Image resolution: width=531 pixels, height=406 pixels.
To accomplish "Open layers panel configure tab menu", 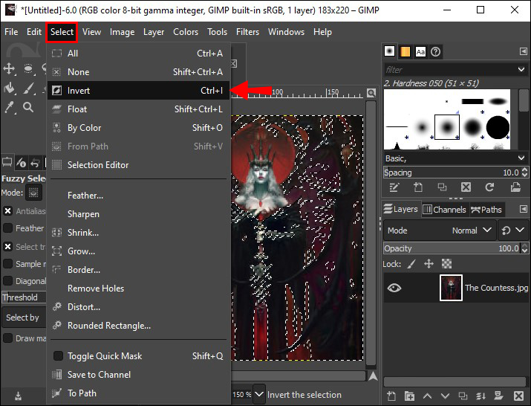I will (x=524, y=209).
